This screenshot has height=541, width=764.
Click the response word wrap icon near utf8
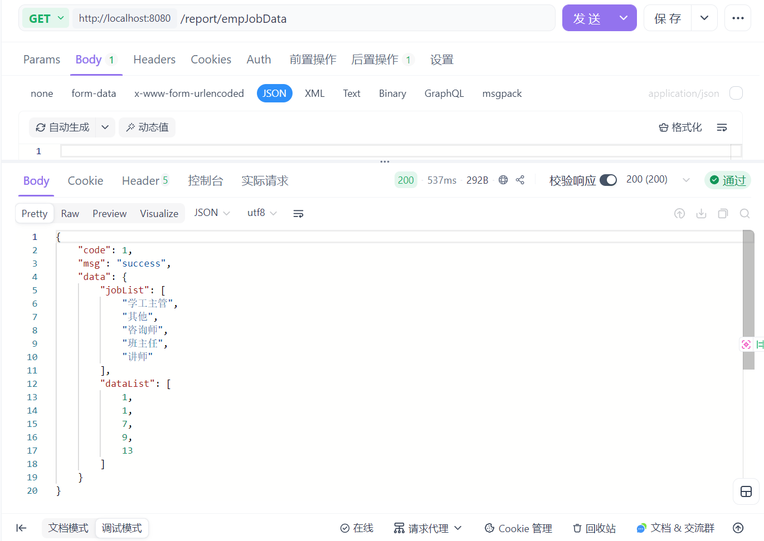pyautogui.click(x=298, y=214)
